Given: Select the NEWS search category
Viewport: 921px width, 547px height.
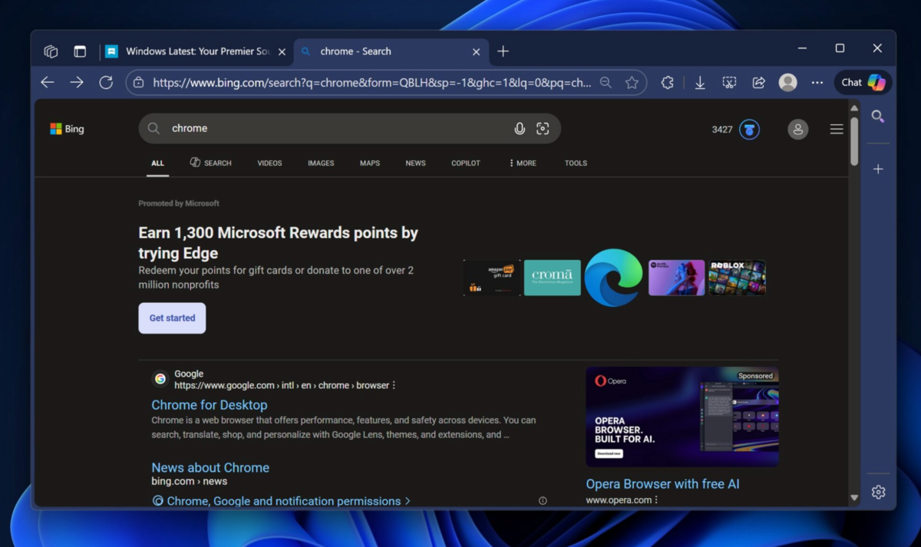Looking at the screenshot, I should tap(415, 163).
